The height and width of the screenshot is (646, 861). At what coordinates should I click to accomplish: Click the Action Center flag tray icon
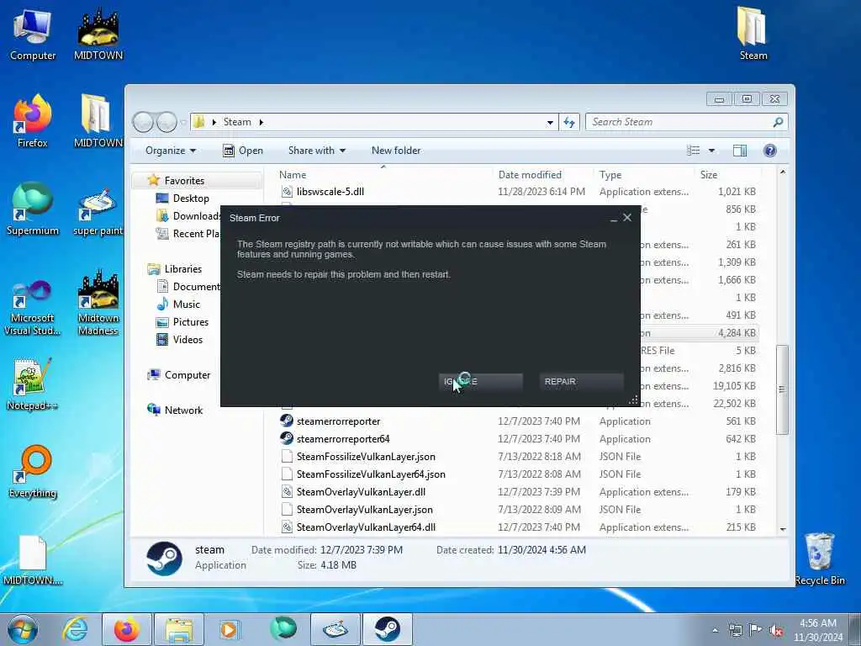756,630
